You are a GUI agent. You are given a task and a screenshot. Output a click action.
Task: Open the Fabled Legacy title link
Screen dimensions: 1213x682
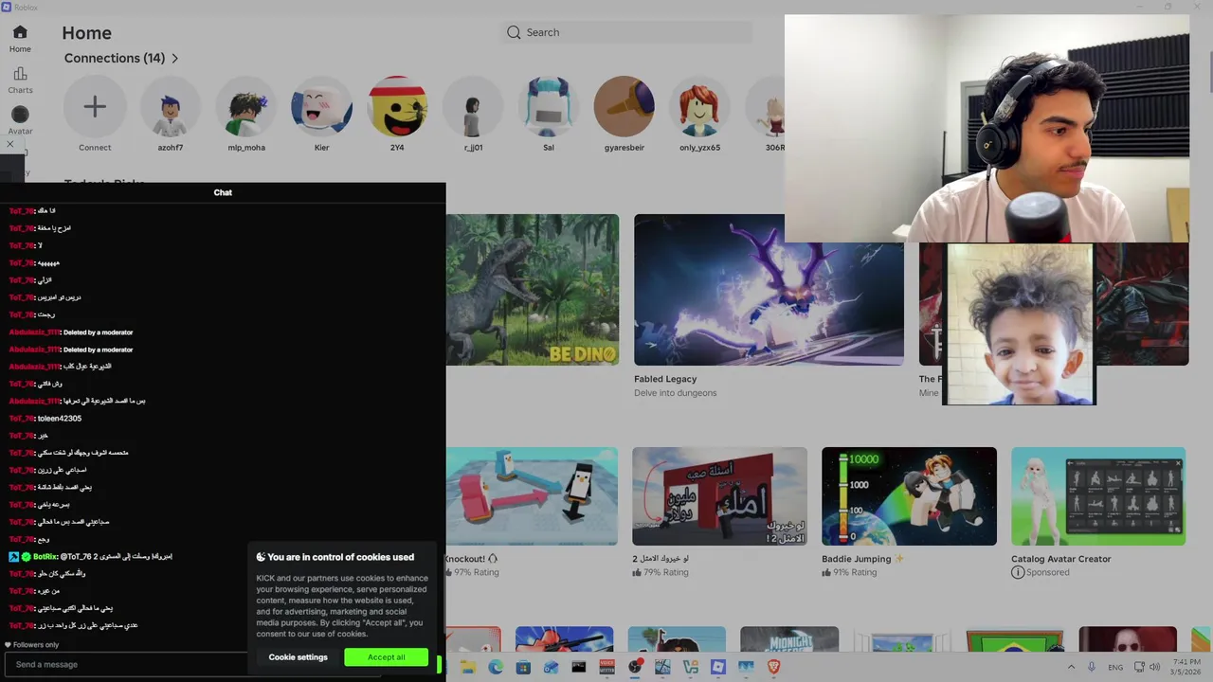click(x=665, y=379)
